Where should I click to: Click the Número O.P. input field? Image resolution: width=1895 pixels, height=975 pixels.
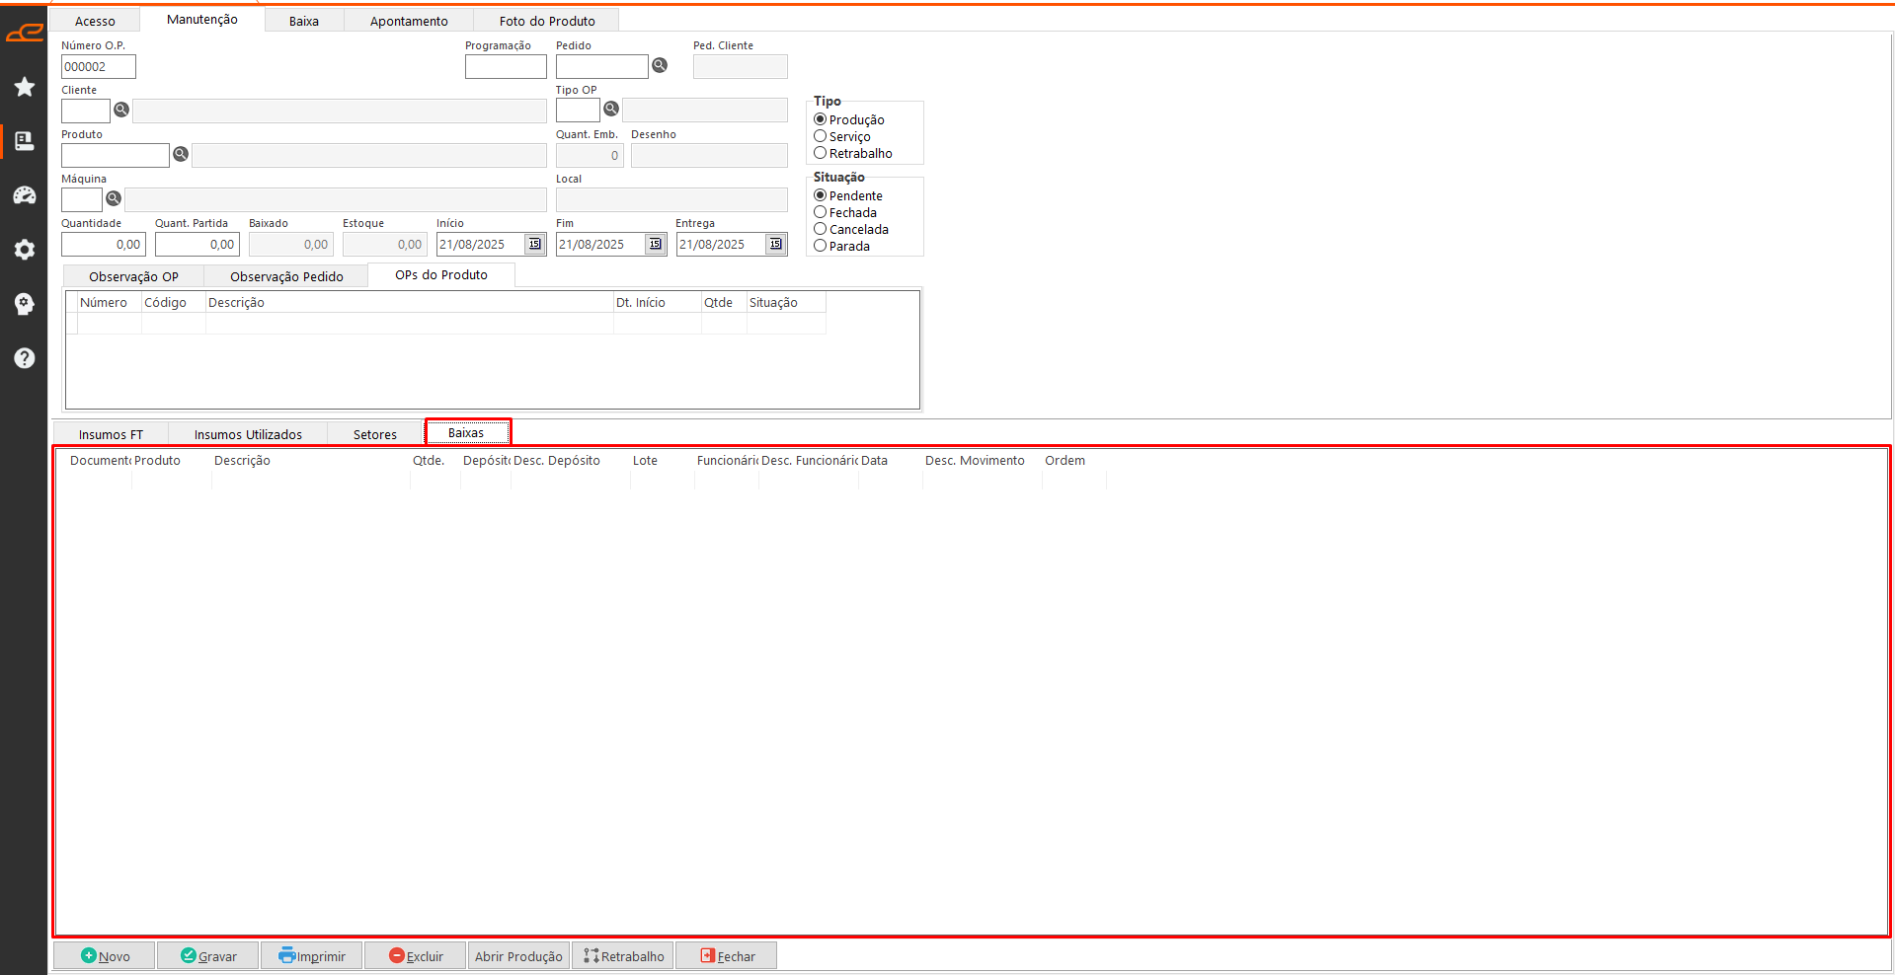coord(98,67)
